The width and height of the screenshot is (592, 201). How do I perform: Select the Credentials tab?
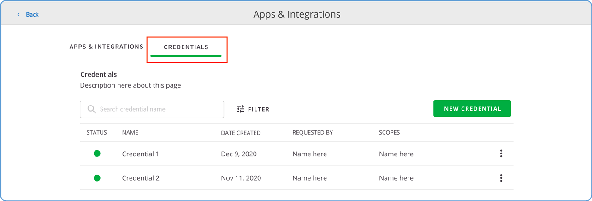click(x=186, y=47)
